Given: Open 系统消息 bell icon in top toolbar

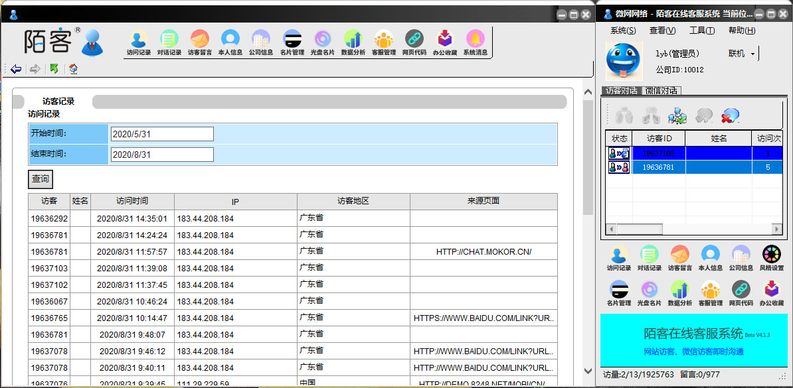Looking at the screenshot, I should 475,42.
